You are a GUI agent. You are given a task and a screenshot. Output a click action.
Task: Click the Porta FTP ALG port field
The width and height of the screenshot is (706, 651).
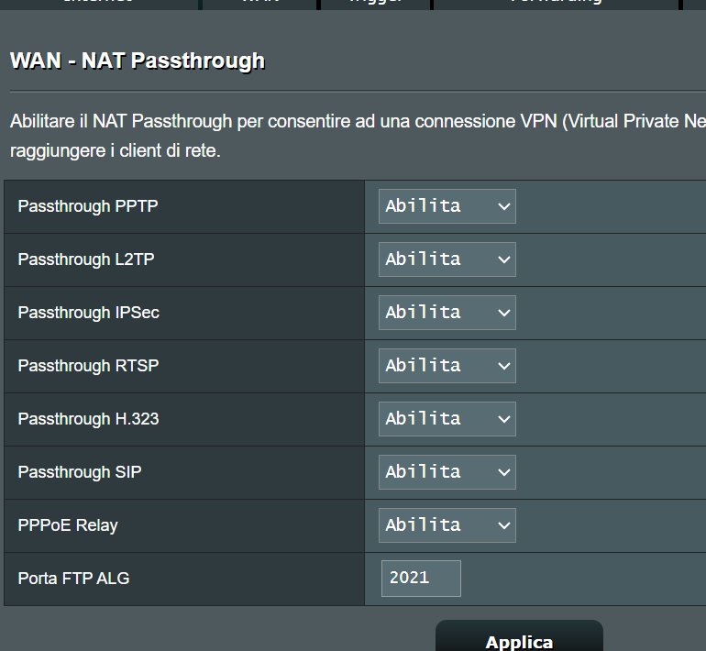point(421,579)
